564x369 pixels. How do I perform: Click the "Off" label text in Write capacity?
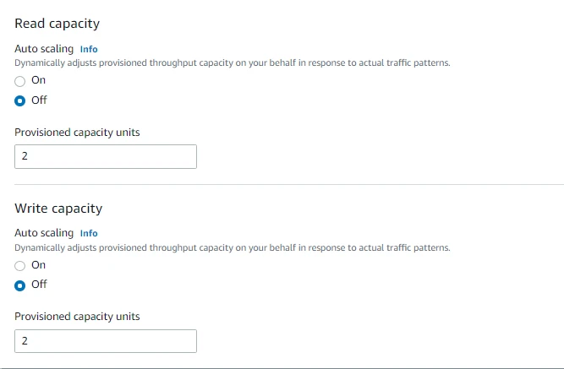39,284
